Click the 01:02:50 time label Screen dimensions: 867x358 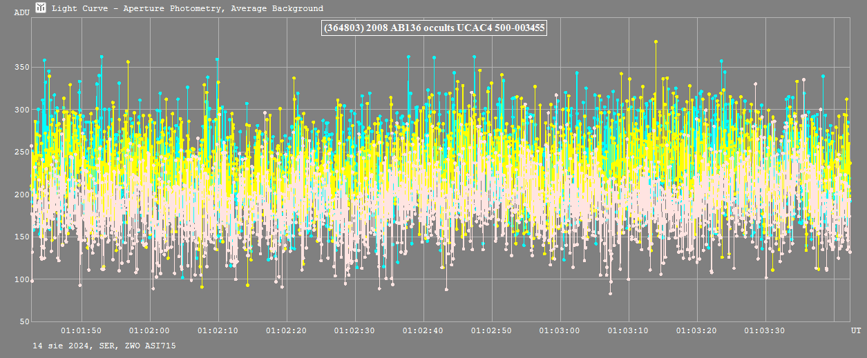coord(492,330)
